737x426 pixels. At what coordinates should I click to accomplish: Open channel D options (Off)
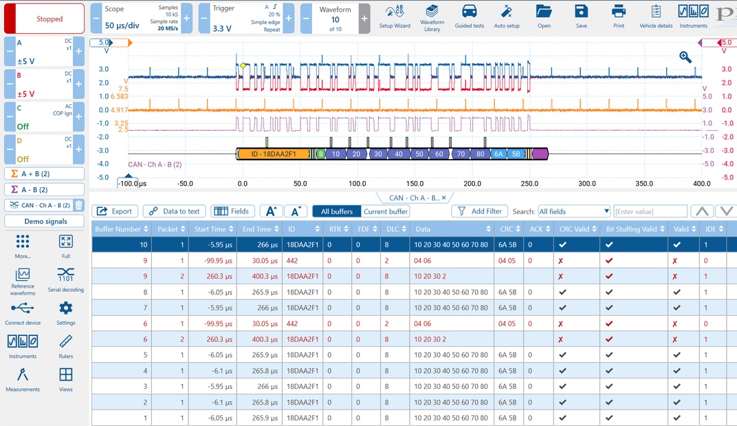[44, 150]
